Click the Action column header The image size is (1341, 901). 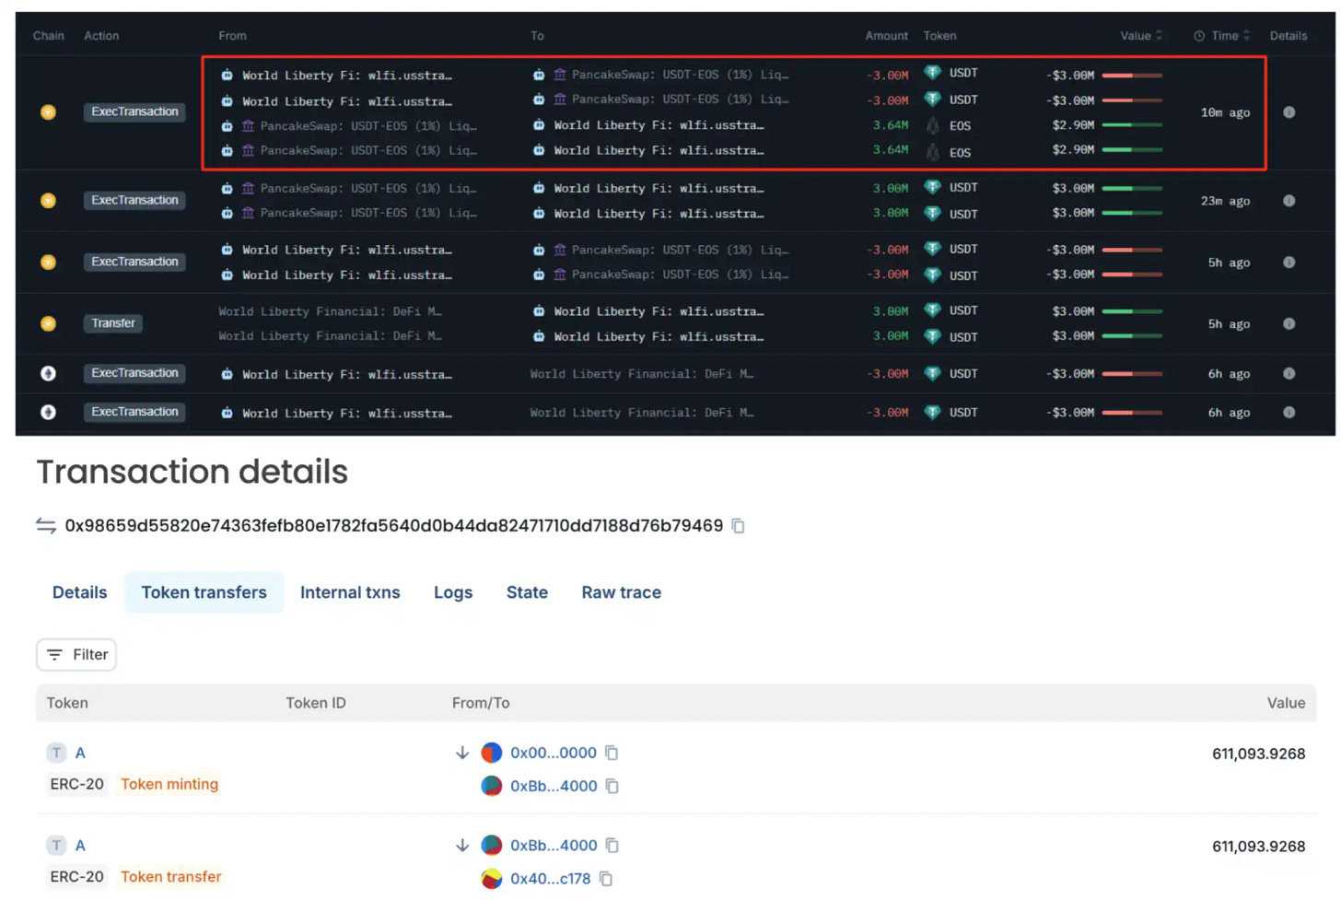pos(101,36)
